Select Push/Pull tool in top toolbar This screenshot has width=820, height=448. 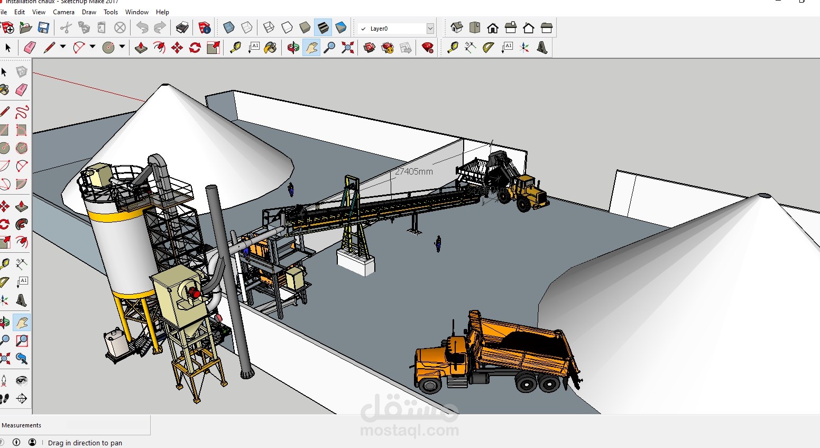coord(141,48)
